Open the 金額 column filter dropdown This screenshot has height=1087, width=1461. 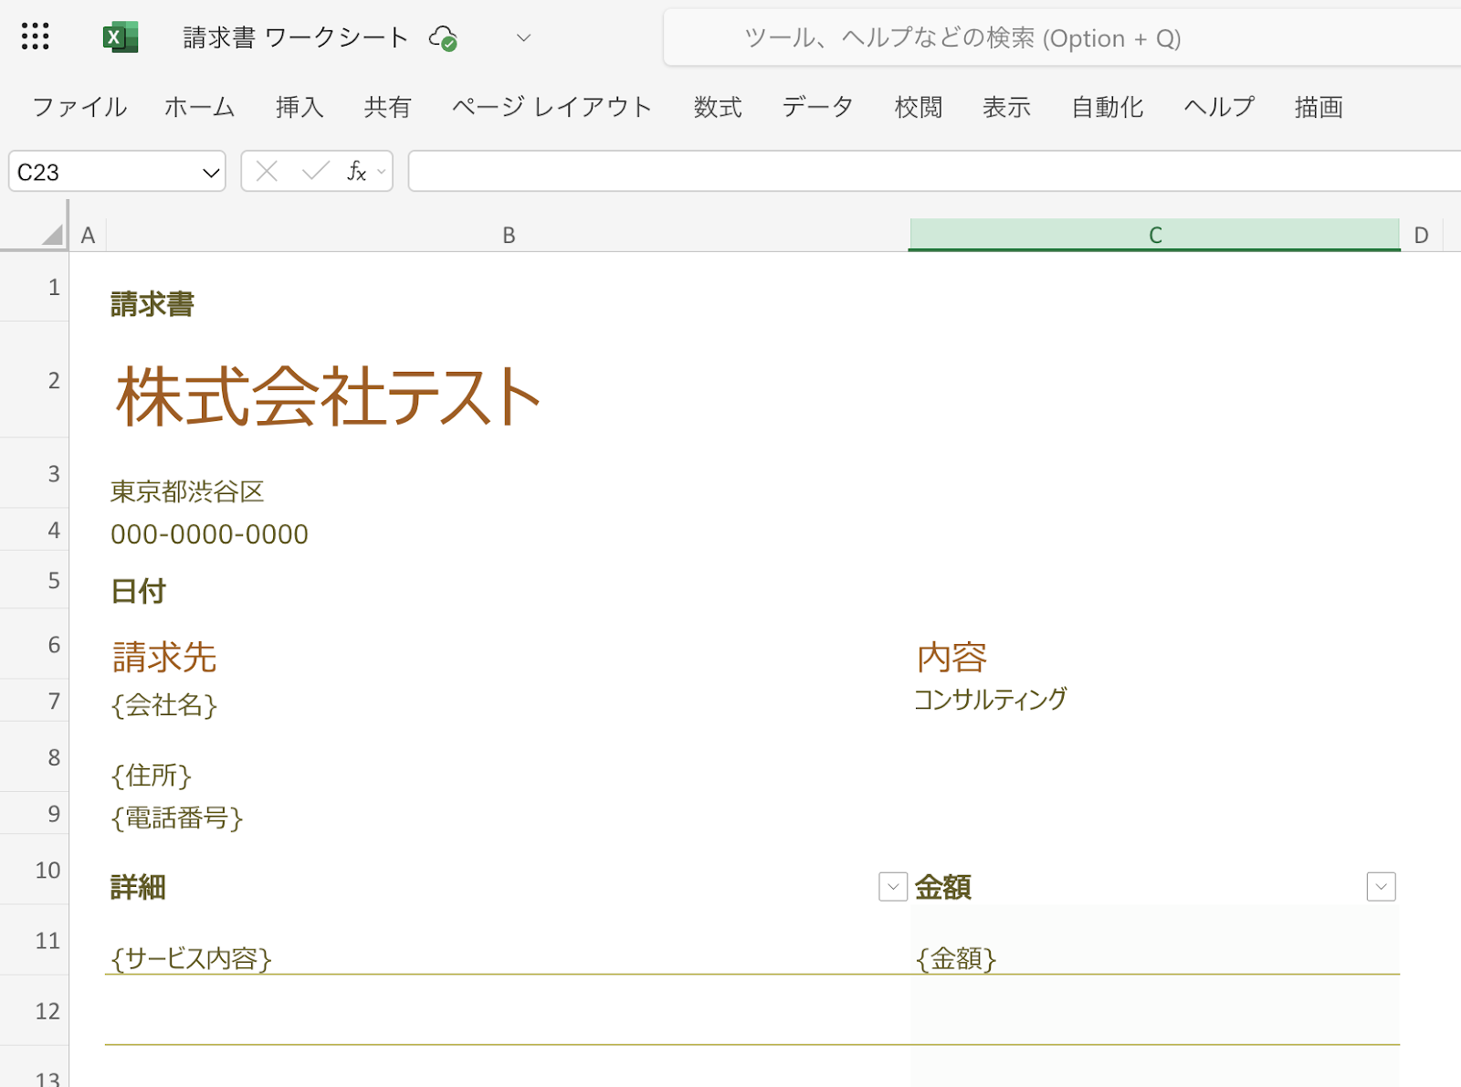coord(1381,887)
